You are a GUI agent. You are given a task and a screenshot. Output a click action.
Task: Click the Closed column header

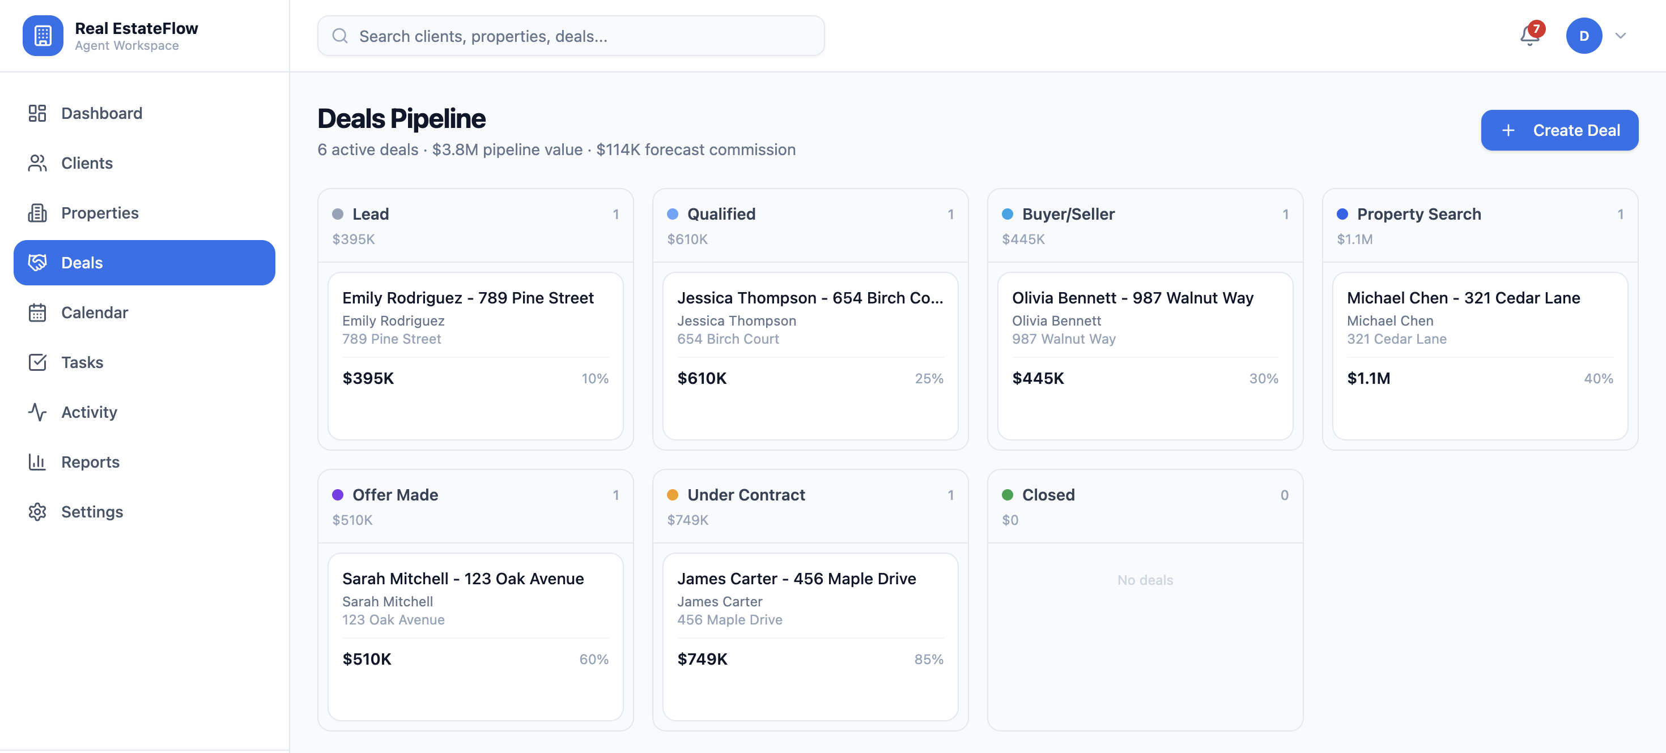pyautogui.click(x=1145, y=506)
